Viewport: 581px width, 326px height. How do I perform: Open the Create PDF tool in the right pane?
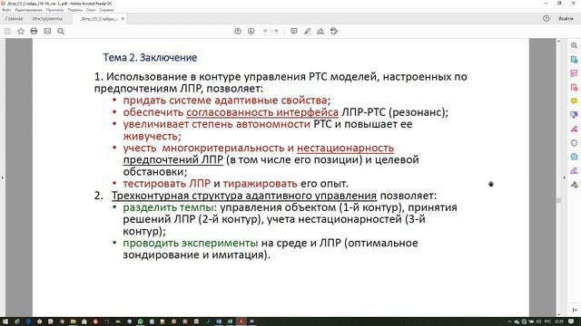[x=574, y=87]
